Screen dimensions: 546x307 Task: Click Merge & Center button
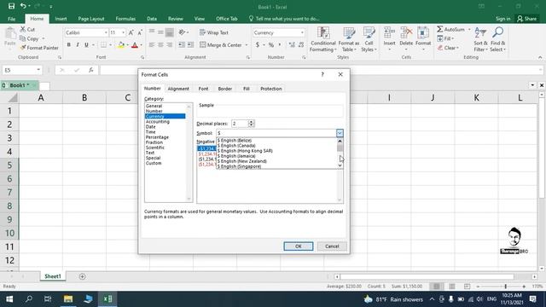click(221, 45)
